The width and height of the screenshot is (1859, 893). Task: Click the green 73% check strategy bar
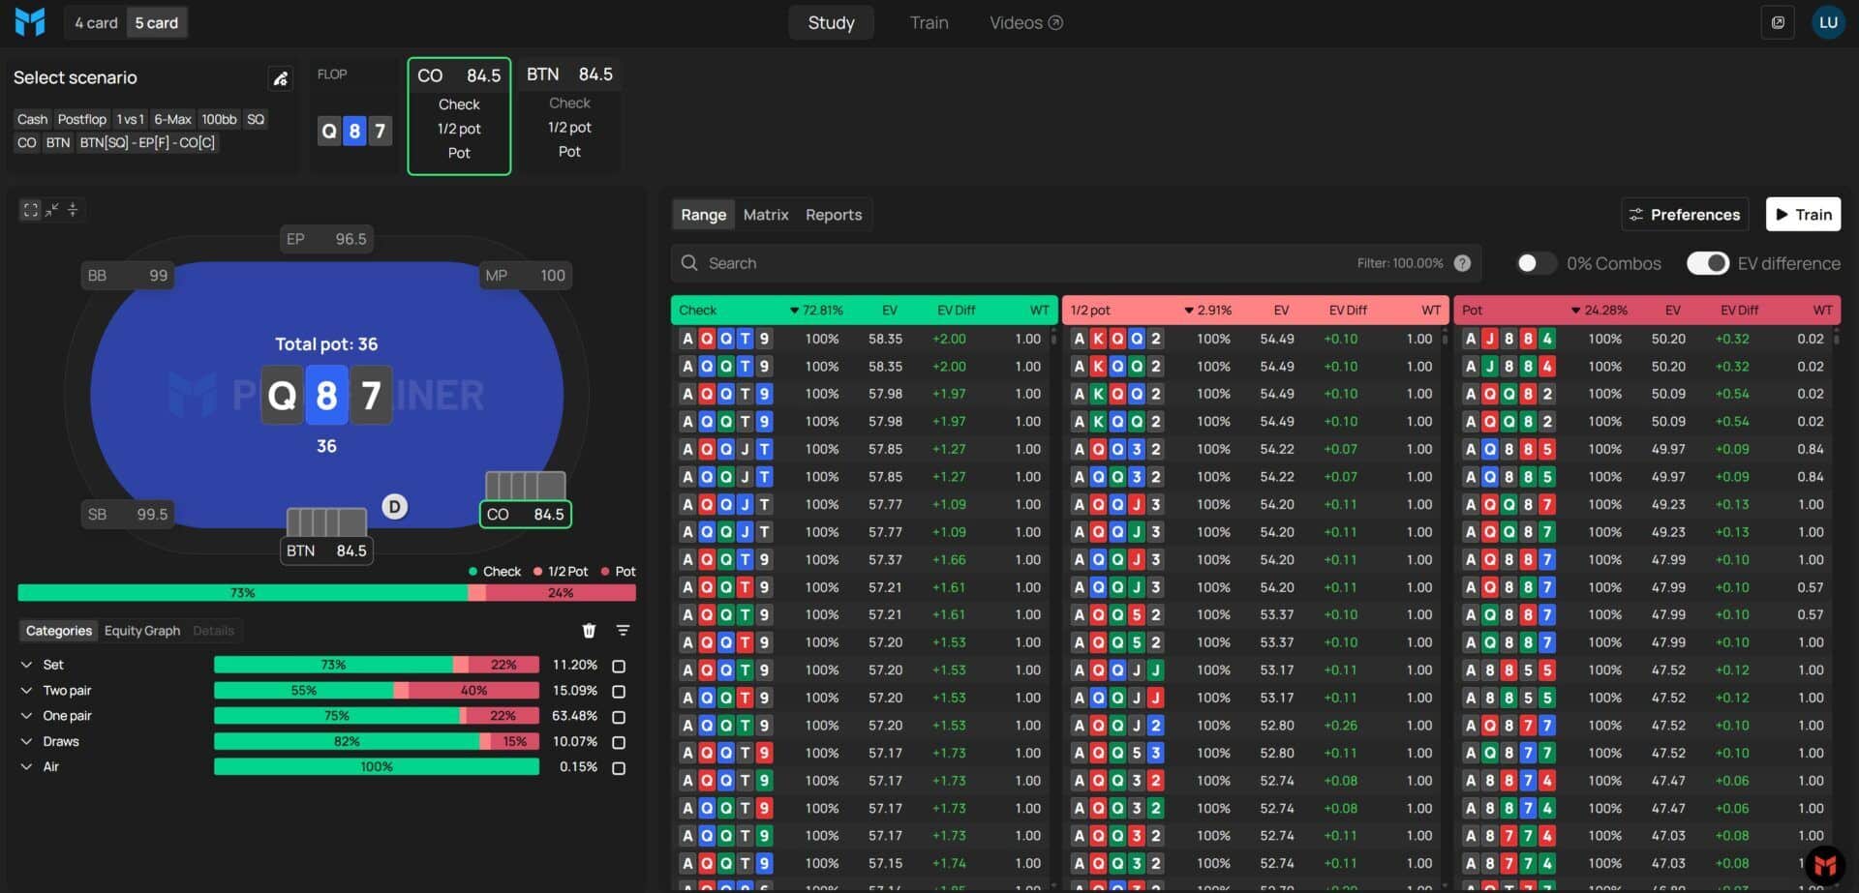click(242, 593)
